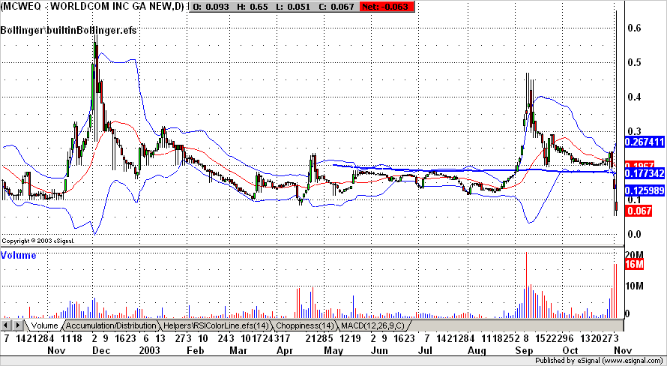Click the 0.177342 blue price marker
Screen dimensions: 667x366
[644, 172]
